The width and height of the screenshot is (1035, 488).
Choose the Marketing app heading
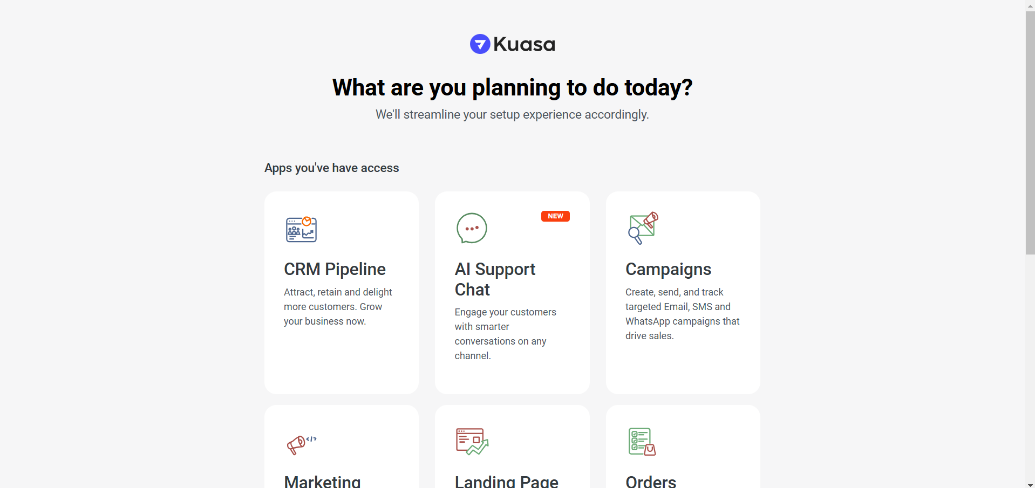[322, 481]
